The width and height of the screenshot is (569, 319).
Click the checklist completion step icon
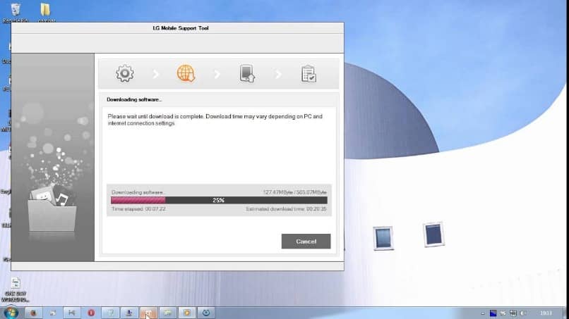pyautogui.click(x=309, y=74)
